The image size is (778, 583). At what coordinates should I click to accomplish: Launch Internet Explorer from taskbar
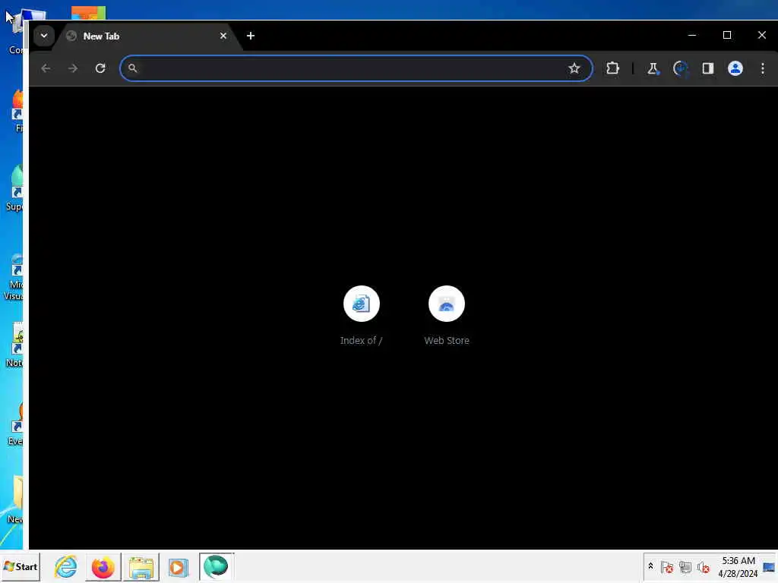66,566
